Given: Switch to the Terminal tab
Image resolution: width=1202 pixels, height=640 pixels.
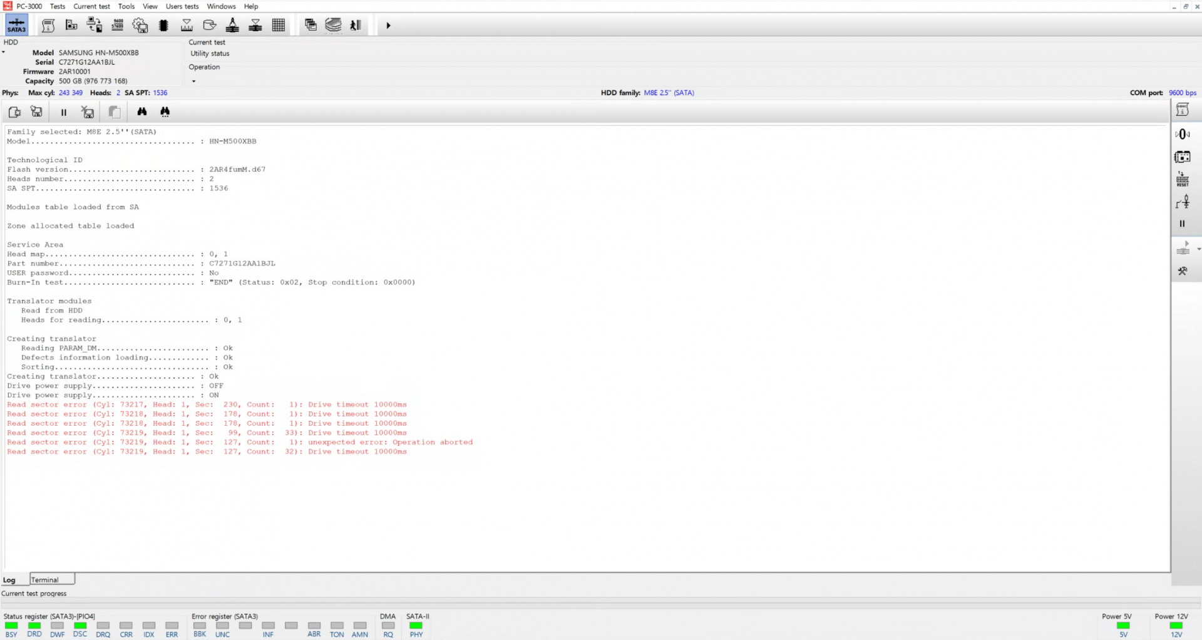Looking at the screenshot, I should coord(52,579).
